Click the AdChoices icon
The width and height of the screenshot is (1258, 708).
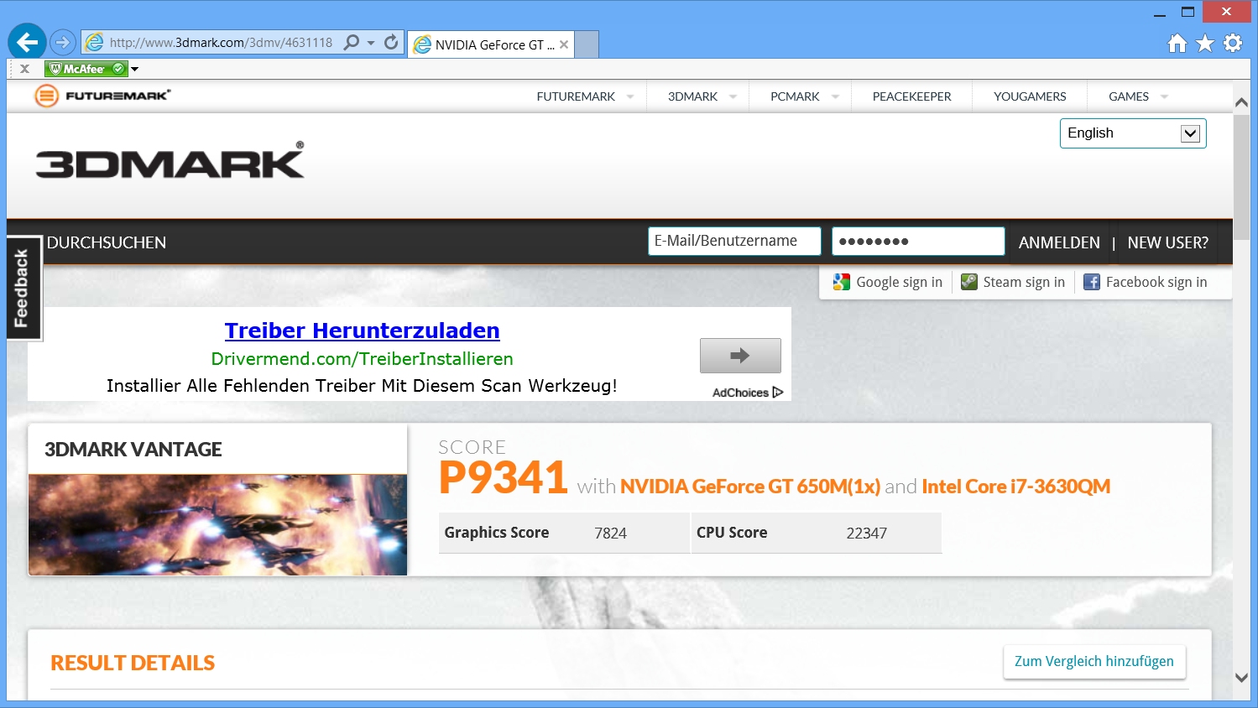tap(777, 393)
